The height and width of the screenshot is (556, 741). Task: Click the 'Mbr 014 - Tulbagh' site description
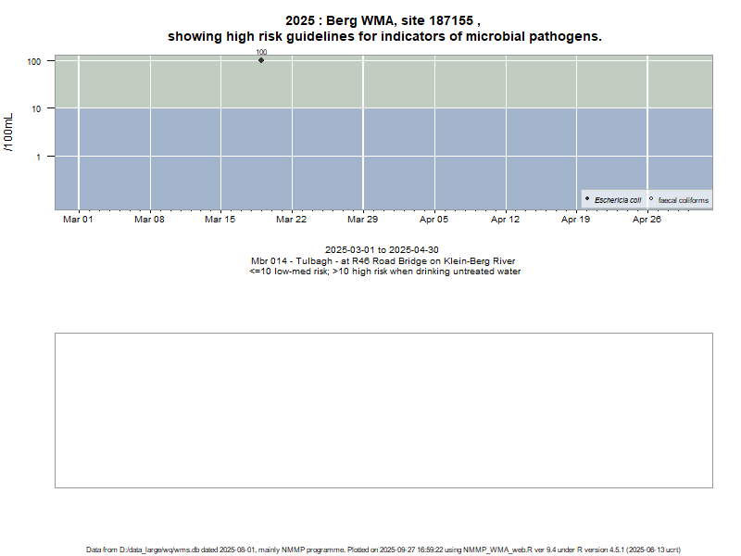pyautogui.click(x=383, y=261)
